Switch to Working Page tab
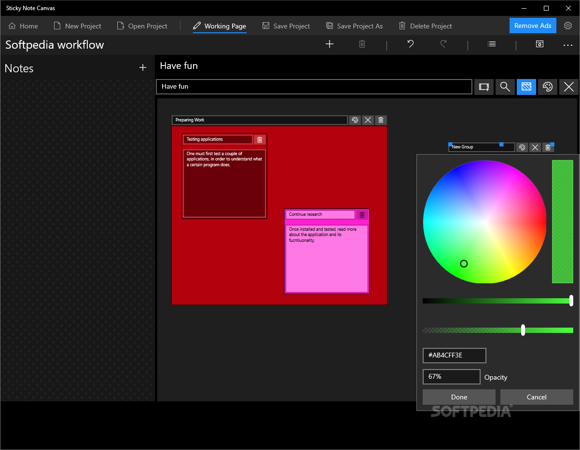The image size is (580, 450). [x=220, y=26]
